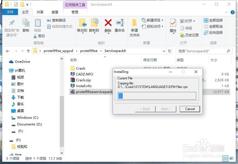Click History (历史记录) icon

(182, 35)
